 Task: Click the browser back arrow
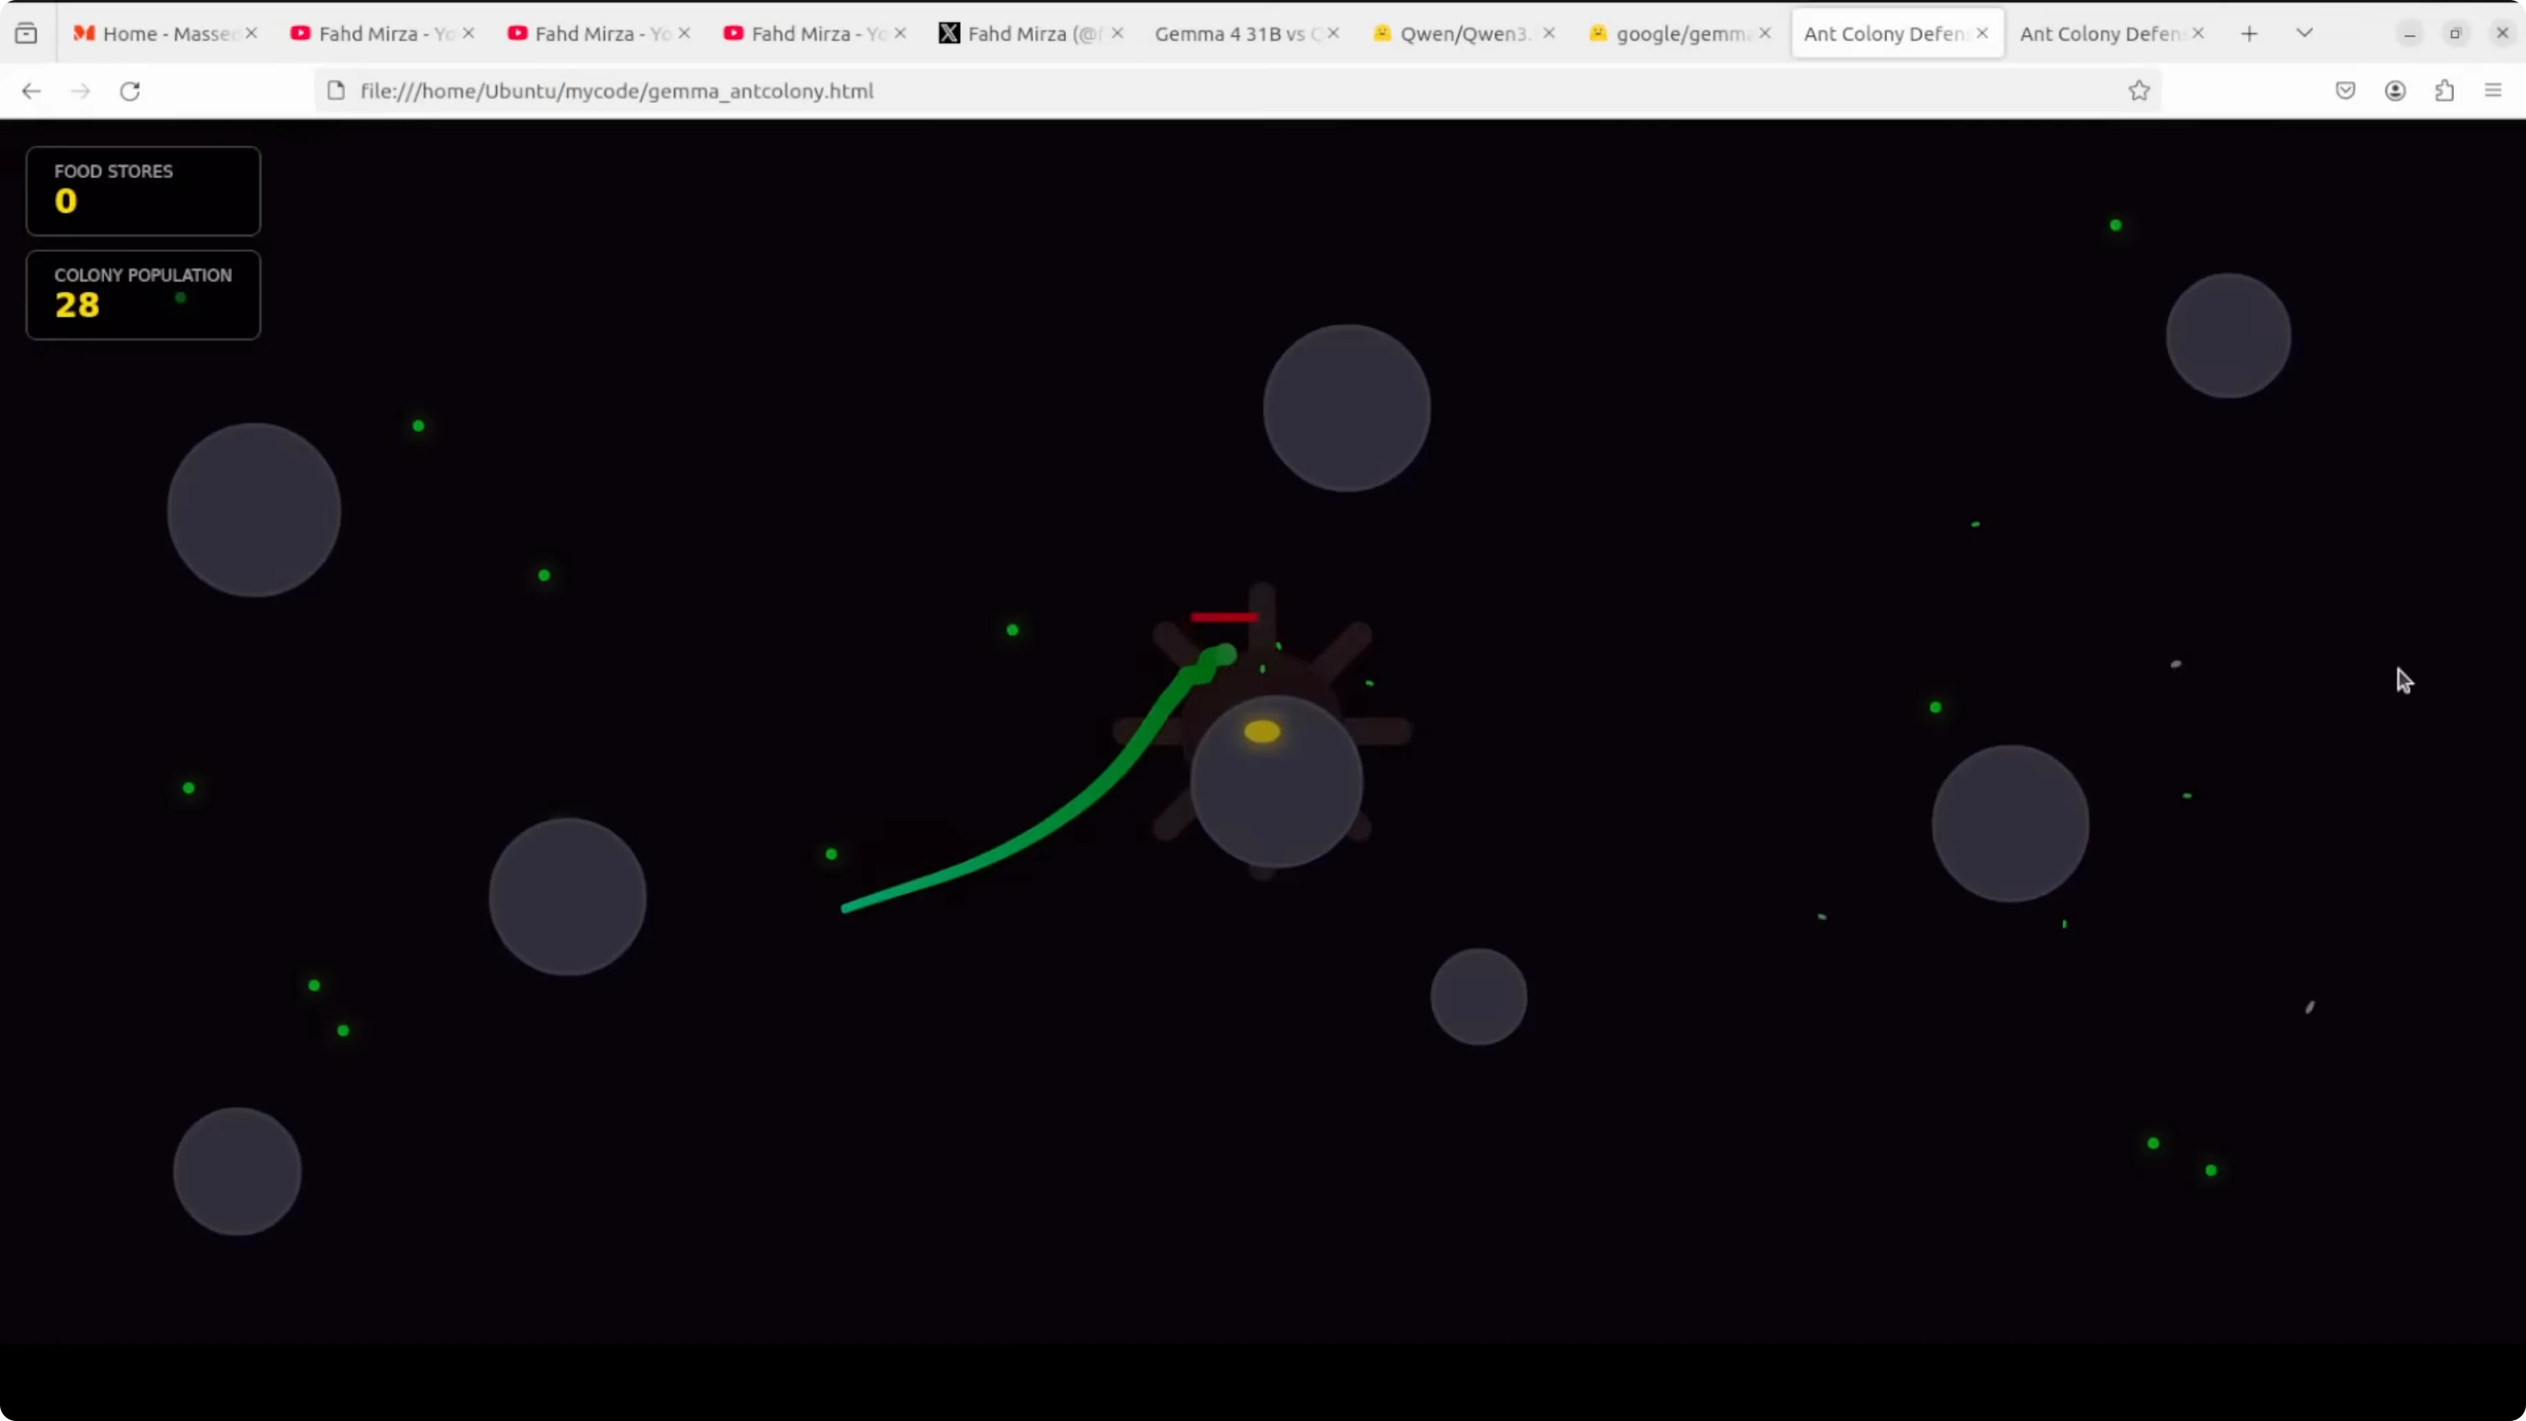point(32,91)
